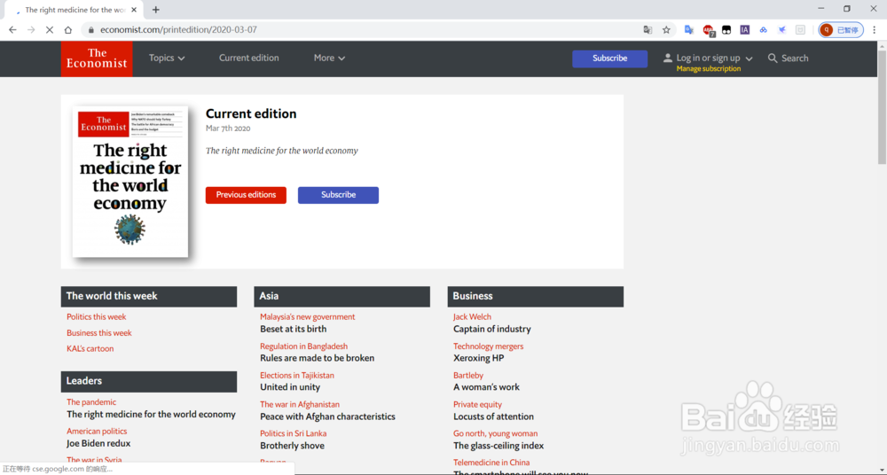Click Bartleby label
The height and width of the screenshot is (475, 887).
point(467,376)
